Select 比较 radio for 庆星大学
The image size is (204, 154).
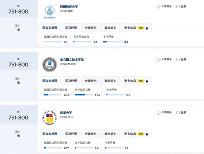pyautogui.click(x=178, y=113)
